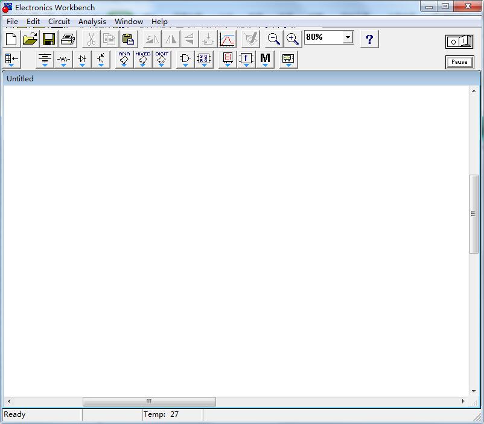Click the scroll down arrow
484x424 pixels.
[474, 391]
